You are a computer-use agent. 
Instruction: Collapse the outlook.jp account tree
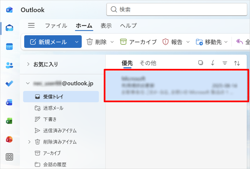point(28,83)
